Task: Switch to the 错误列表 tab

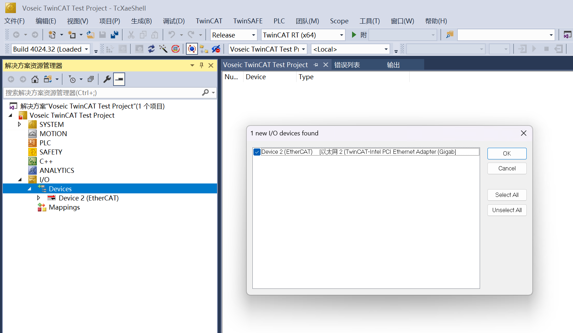Action: pyautogui.click(x=347, y=65)
